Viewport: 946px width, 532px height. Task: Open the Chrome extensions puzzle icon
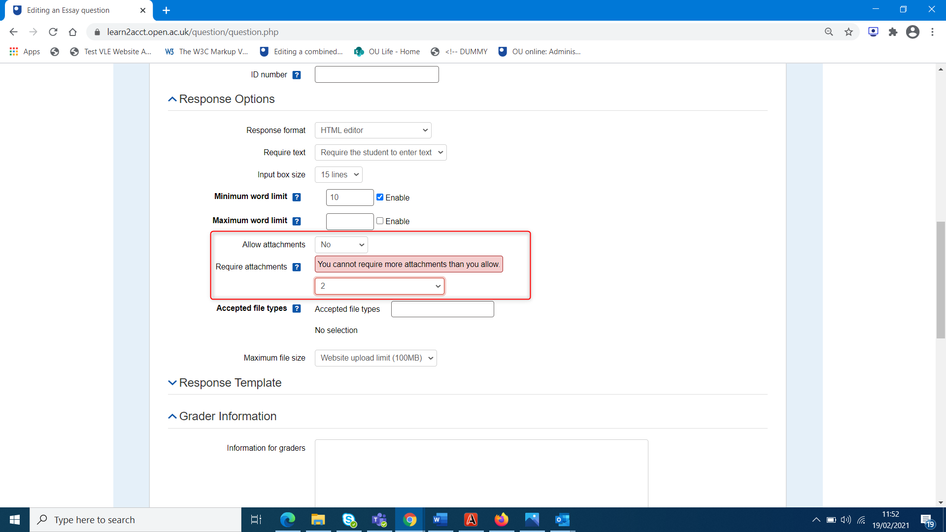click(x=893, y=32)
